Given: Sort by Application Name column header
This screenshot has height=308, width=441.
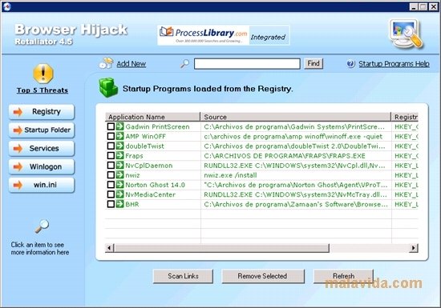Looking at the screenshot, I should [152, 117].
